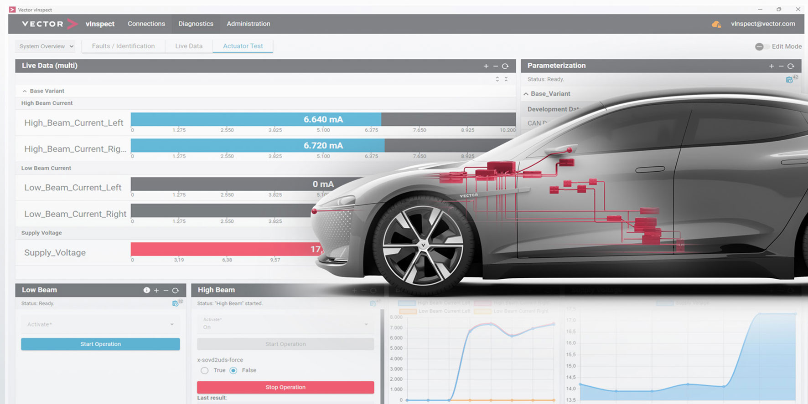Open the Diagnostics menu

coord(196,24)
